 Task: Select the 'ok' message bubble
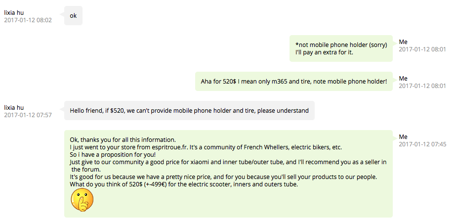pos(74,16)
